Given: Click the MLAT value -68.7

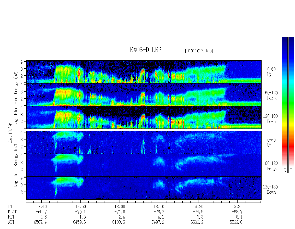Looking at the screenshot, I should [x=237, y=212].
